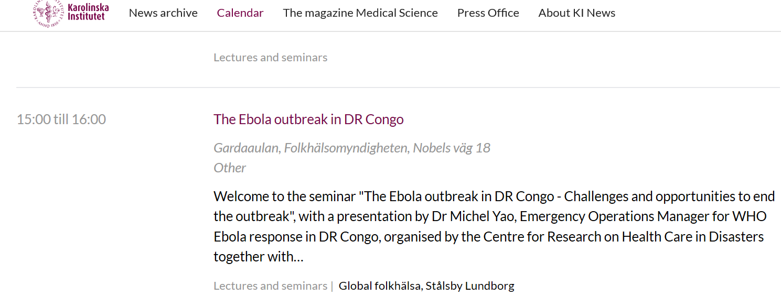781x307 pixels.
Task: Click the upper Lectures and seminars label
Action: 271,58
